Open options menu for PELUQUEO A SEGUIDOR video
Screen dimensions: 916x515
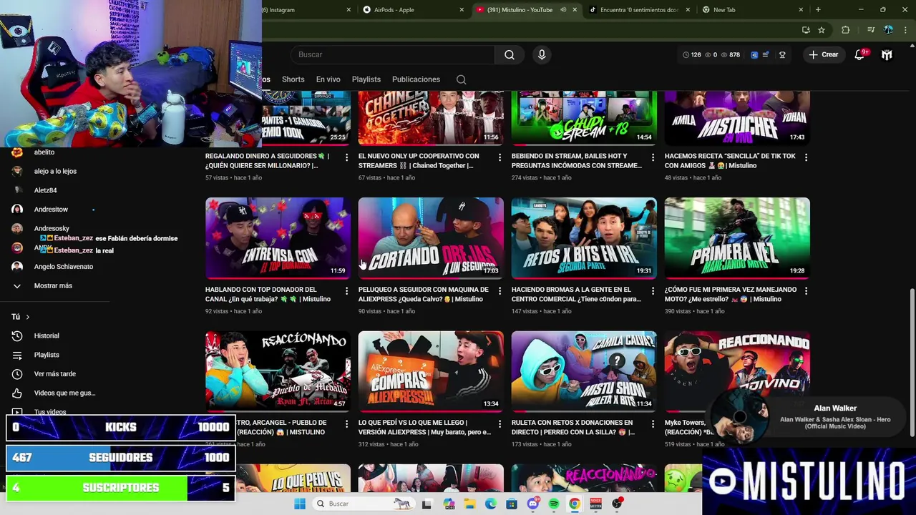500,290
